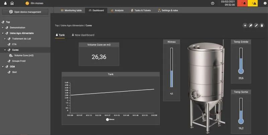
Task: Open the help question mark icon
Action: pyautogui.click(x=212, y=3)
